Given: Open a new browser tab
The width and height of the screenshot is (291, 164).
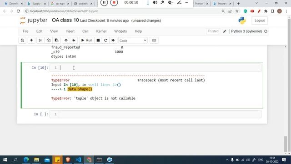Looking at the screenshot, I should 238,4.
